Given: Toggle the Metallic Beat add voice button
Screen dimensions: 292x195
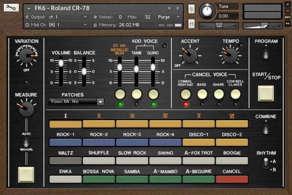Looking at the screenshot, I should [120, 94].
